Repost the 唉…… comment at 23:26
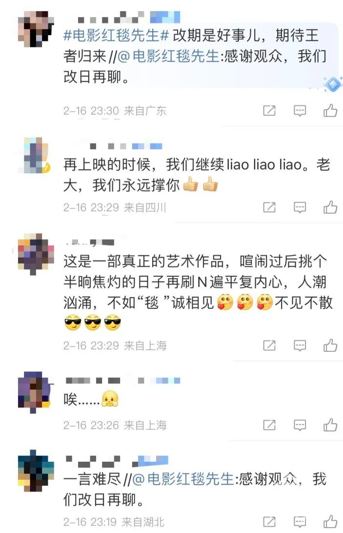This screenshot has height=533, width=343. (269, 425)
